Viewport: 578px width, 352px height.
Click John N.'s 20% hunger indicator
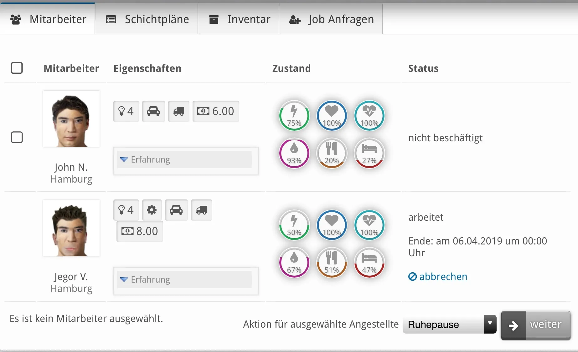click(332, 153)
